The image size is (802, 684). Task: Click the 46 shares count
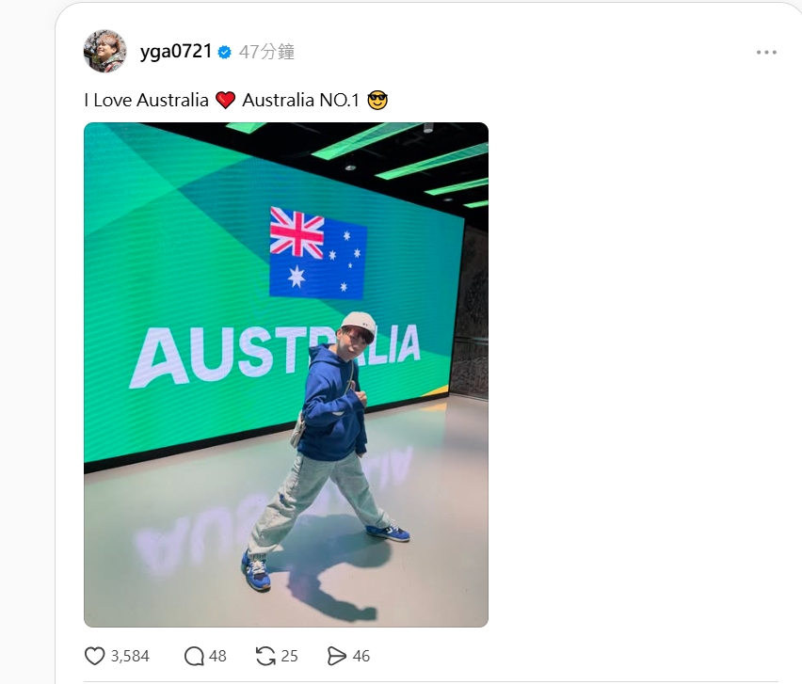[x=361, y=656]
